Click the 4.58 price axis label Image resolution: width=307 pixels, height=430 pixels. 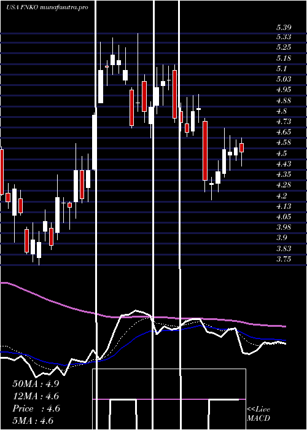pos(284,143)
